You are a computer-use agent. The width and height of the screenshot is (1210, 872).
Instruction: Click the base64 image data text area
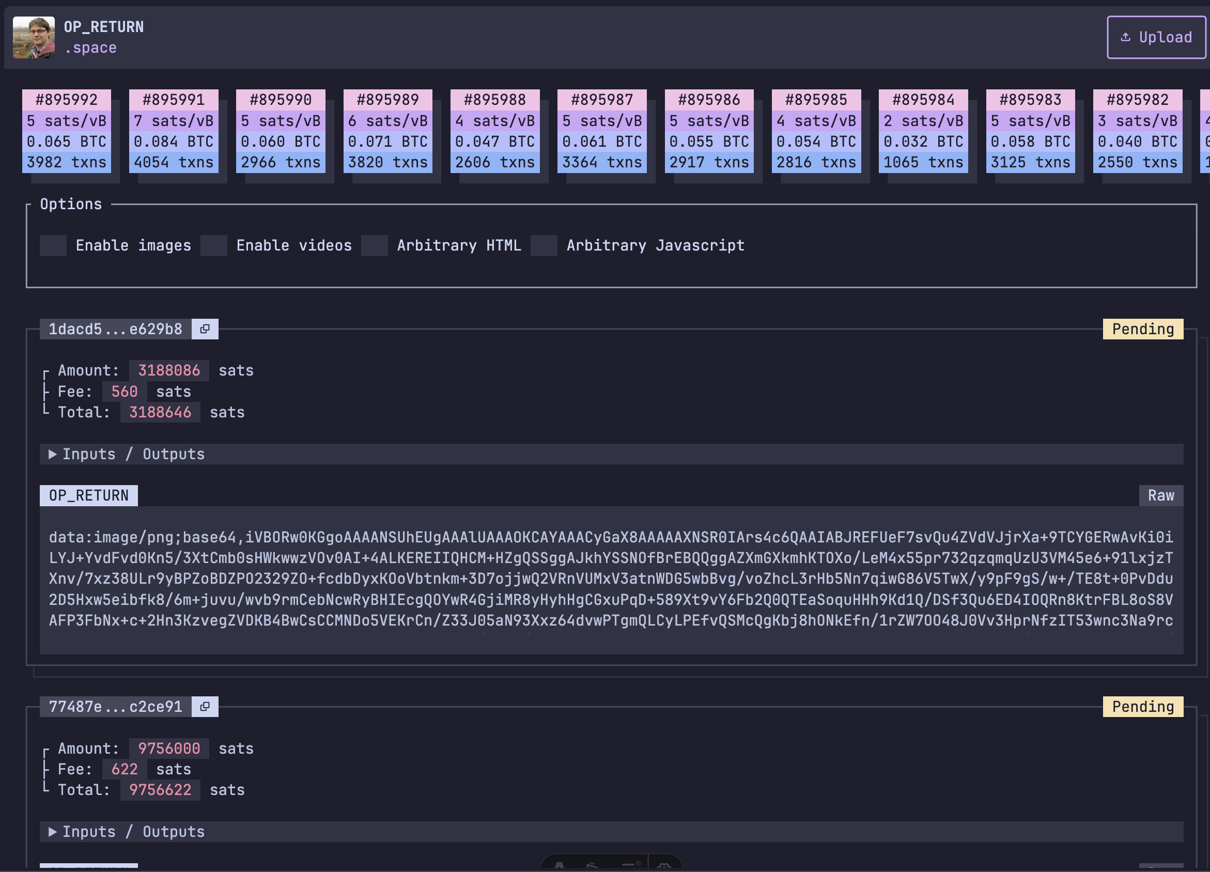[x=611, y=579]
